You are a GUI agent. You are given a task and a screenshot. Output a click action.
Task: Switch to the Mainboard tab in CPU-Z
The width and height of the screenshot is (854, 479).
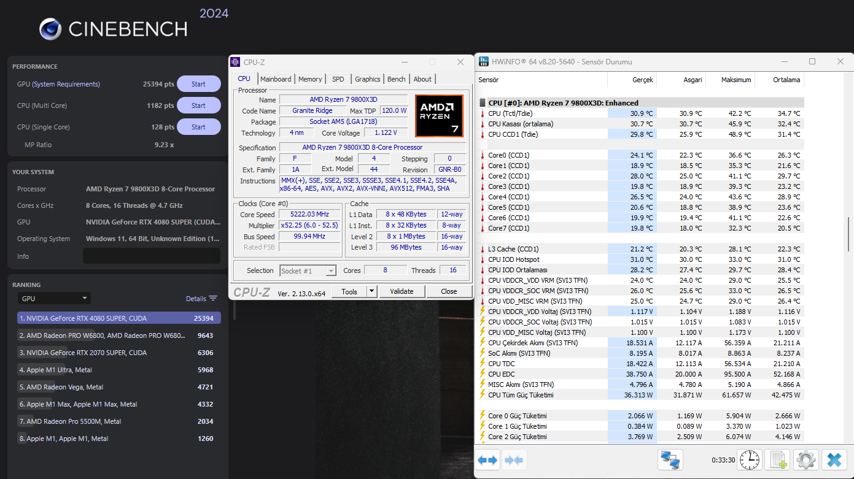(x=276, y=79)
